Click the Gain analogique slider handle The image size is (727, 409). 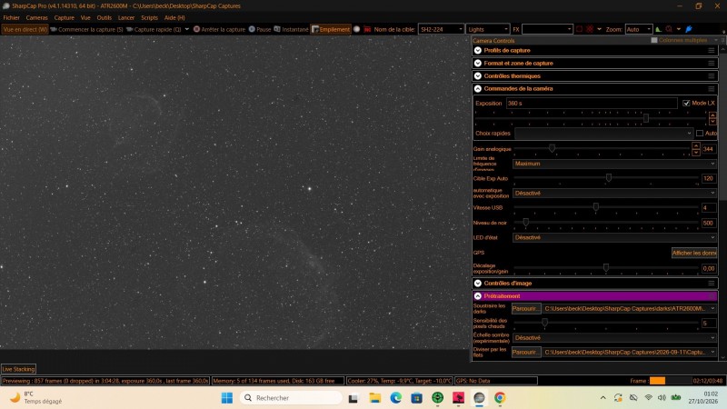point(552,148)
